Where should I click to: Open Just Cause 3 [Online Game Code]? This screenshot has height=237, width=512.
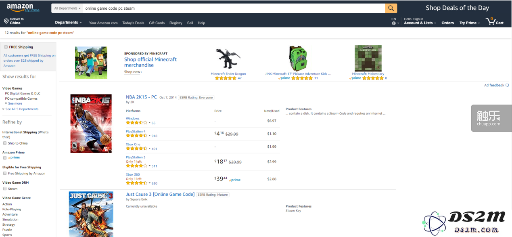coord(160,194)
